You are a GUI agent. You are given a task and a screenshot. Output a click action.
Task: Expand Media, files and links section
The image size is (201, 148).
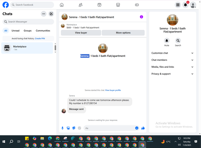(172, 67)
